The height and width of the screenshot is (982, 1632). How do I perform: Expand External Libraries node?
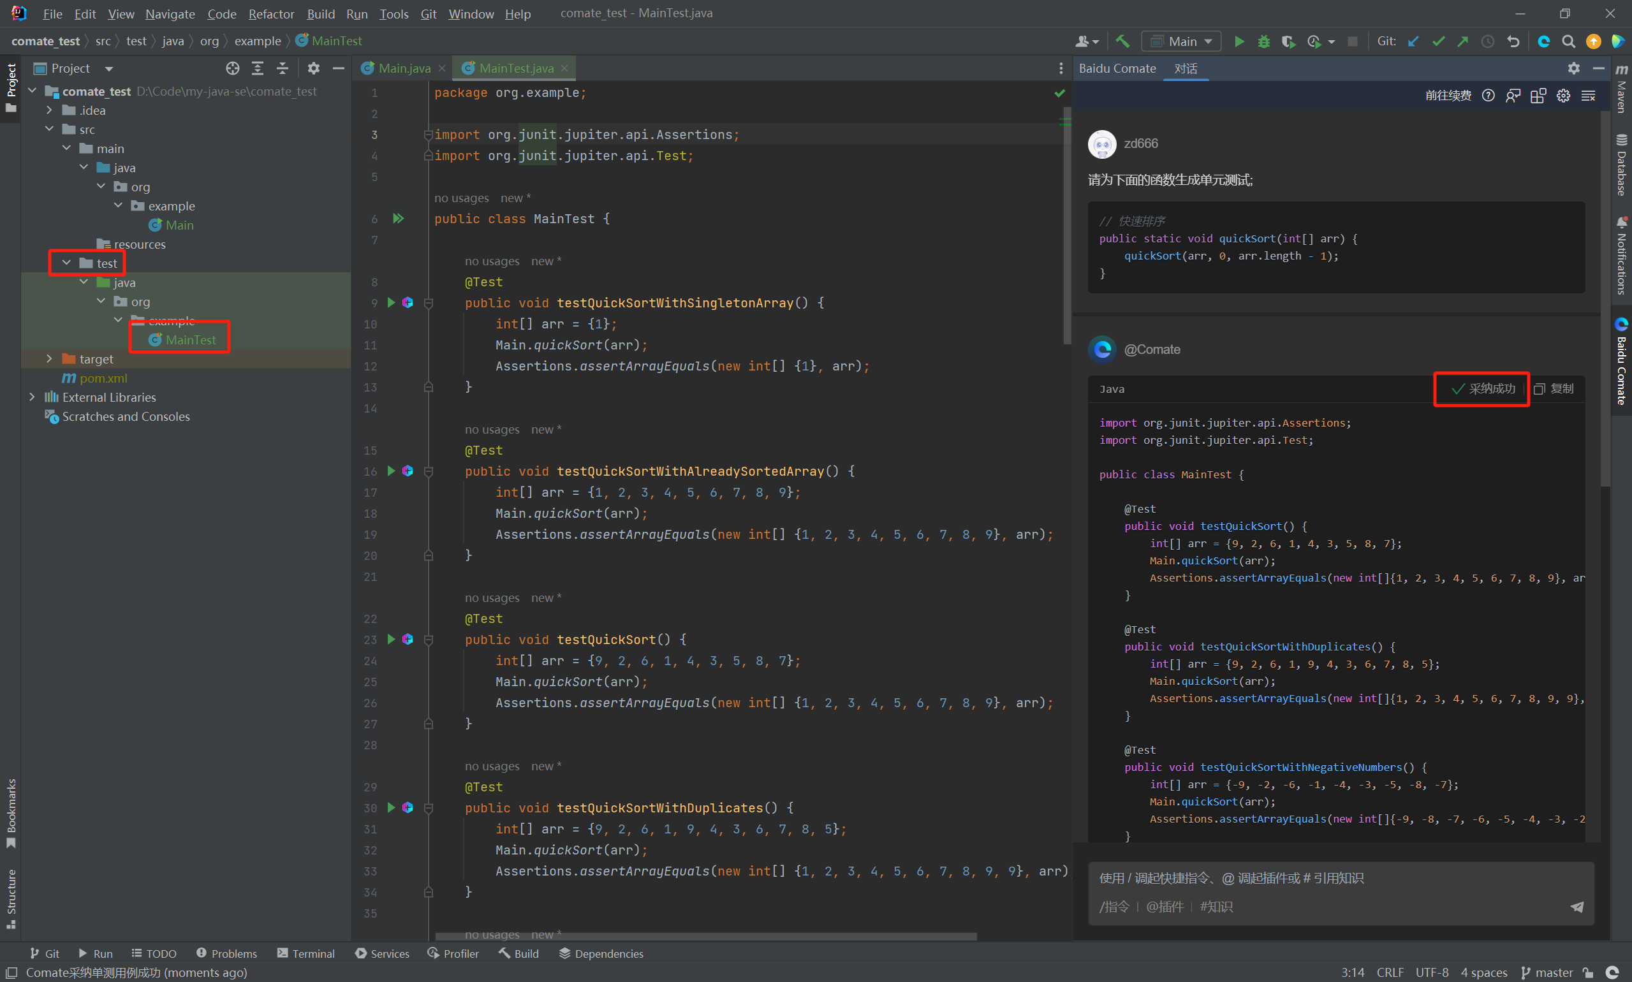[x=32, y=397]
